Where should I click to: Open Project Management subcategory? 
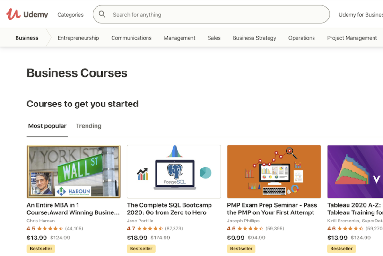click(352, 38)
